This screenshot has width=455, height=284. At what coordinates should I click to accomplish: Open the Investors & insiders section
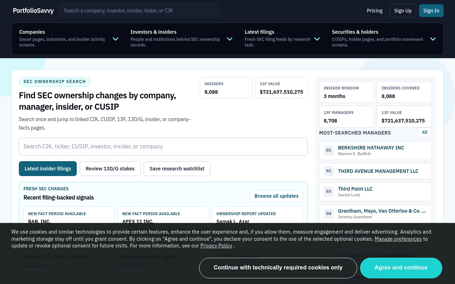[x=181, y=39]
